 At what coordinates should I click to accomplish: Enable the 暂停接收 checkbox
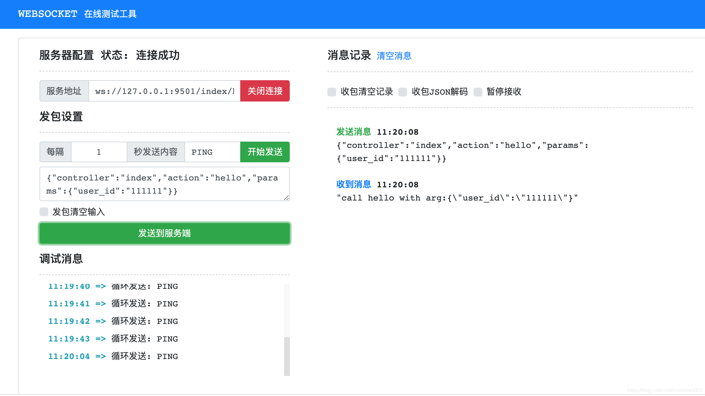478,92
